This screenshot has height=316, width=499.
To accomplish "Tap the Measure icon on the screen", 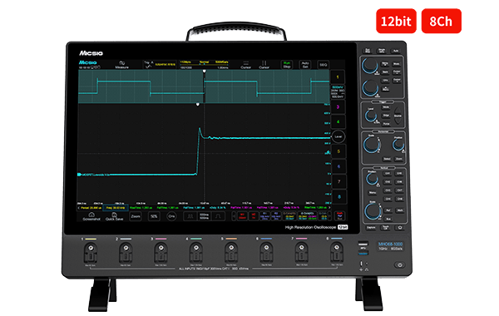I will 122,65.
